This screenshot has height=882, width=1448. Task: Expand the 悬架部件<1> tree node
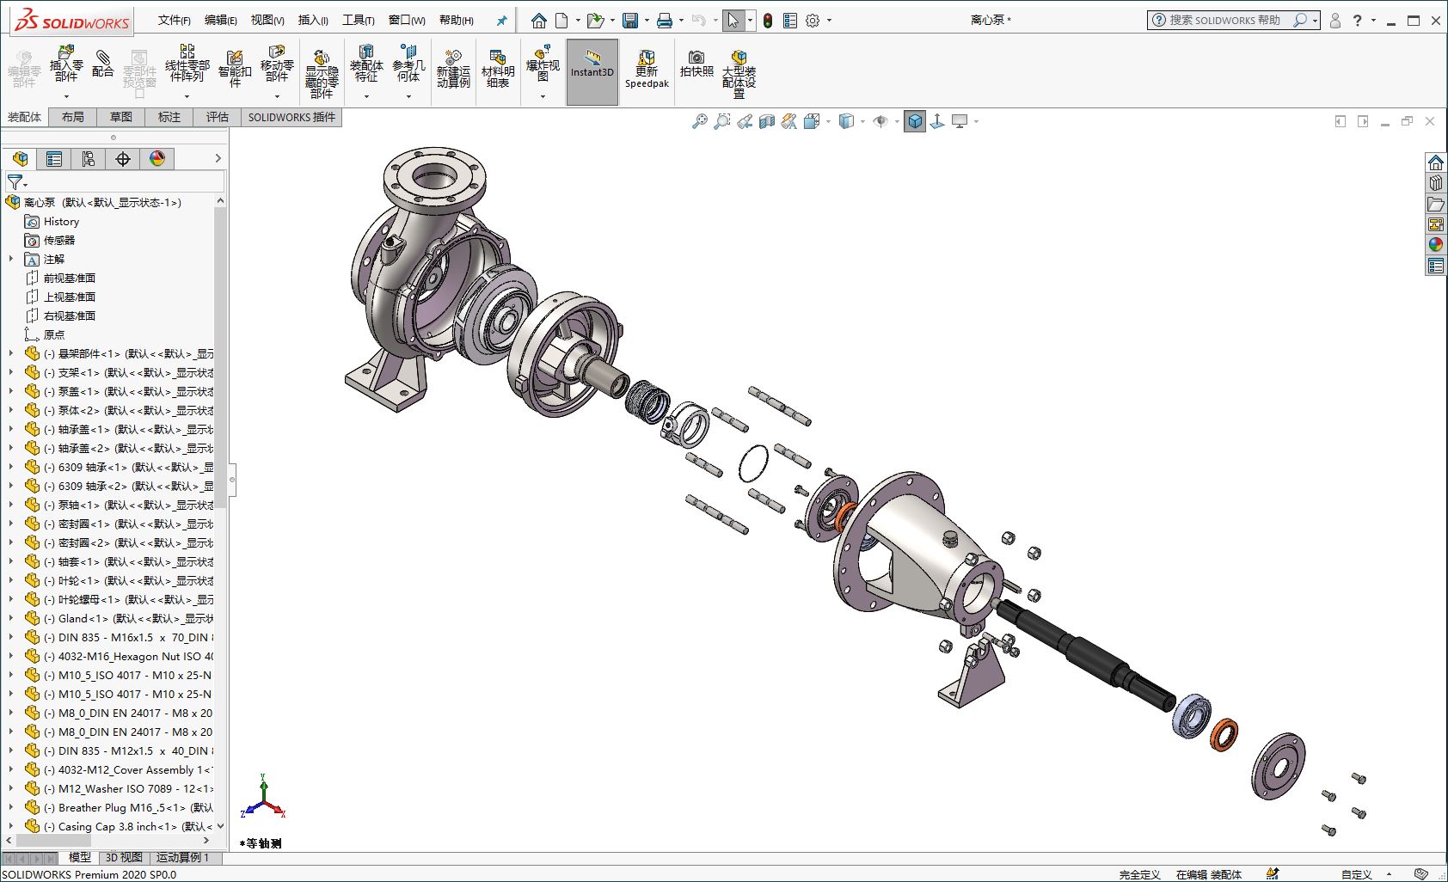[x=10, y=352]
